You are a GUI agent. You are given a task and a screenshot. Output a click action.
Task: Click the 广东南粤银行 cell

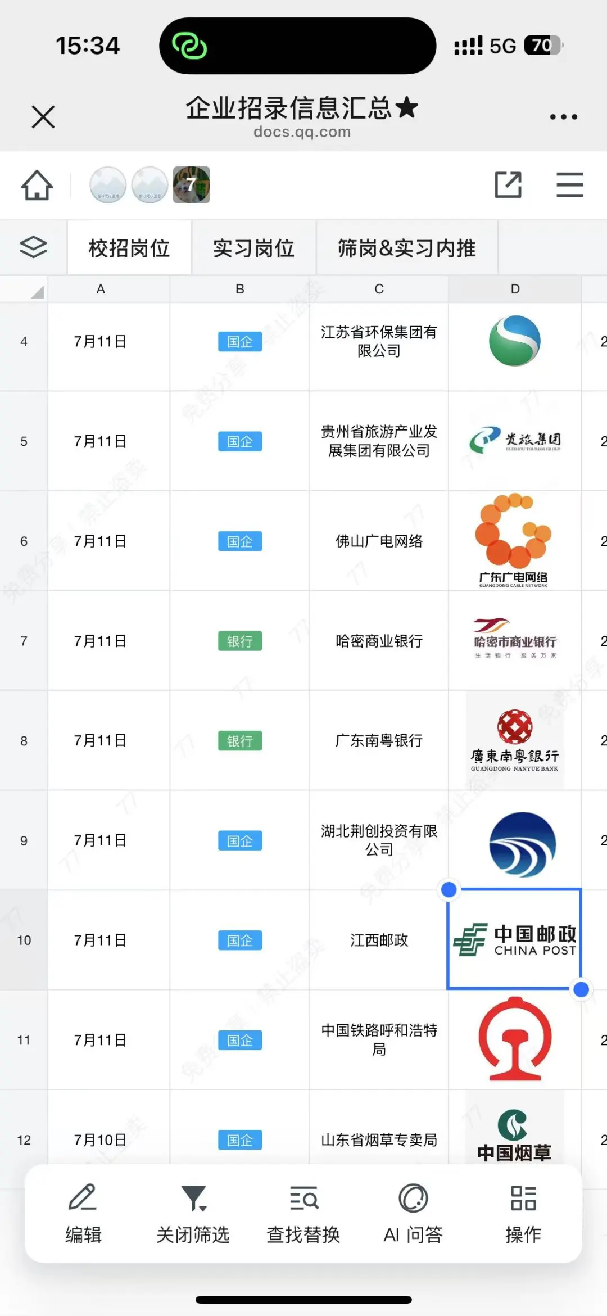point(379,740)
